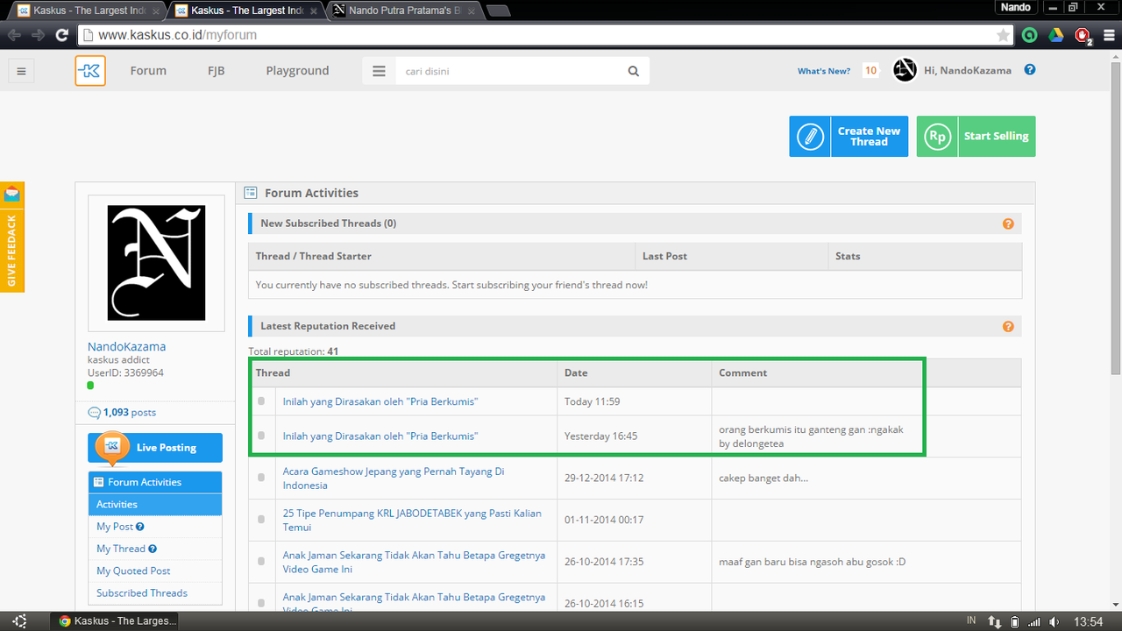Click Create New Thread button
The width and height of the screenshot is (1122, 631).
[849, 137]
